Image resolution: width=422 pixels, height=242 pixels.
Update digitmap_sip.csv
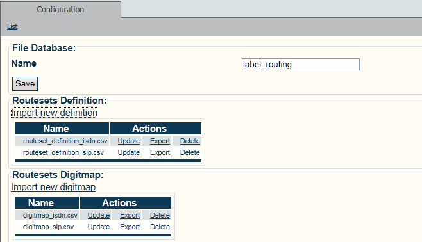[x=99, y=227]
